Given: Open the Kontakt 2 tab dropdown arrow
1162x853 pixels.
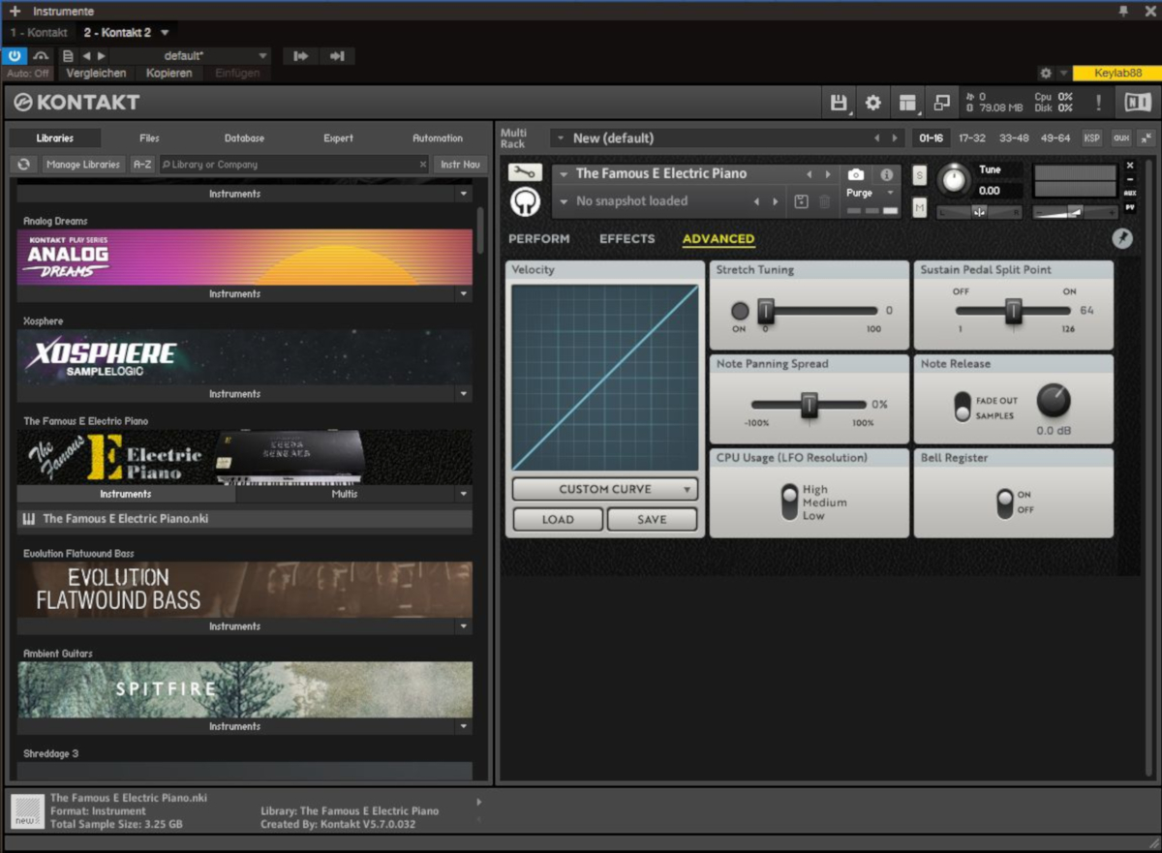Looking at the screenshot, I should pyautogui.click(x=165, y=33).
